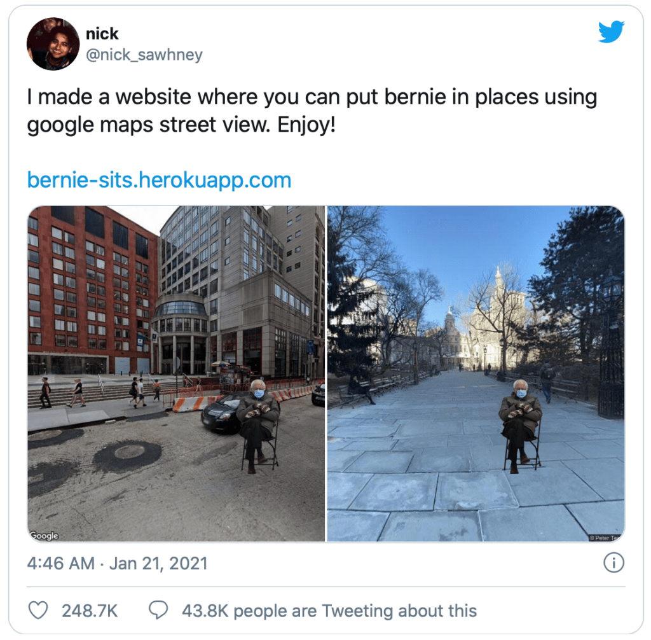Click seated Bernie on the park pathway
The height and width of the screenshot is (640, 651).
pos(521,426)
